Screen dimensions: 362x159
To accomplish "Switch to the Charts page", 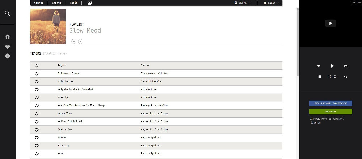I will pos(56,3).
